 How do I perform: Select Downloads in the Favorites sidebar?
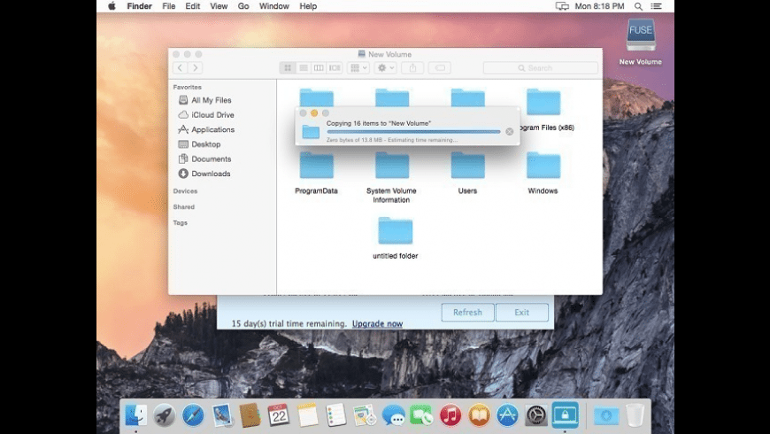click(210, 174)
